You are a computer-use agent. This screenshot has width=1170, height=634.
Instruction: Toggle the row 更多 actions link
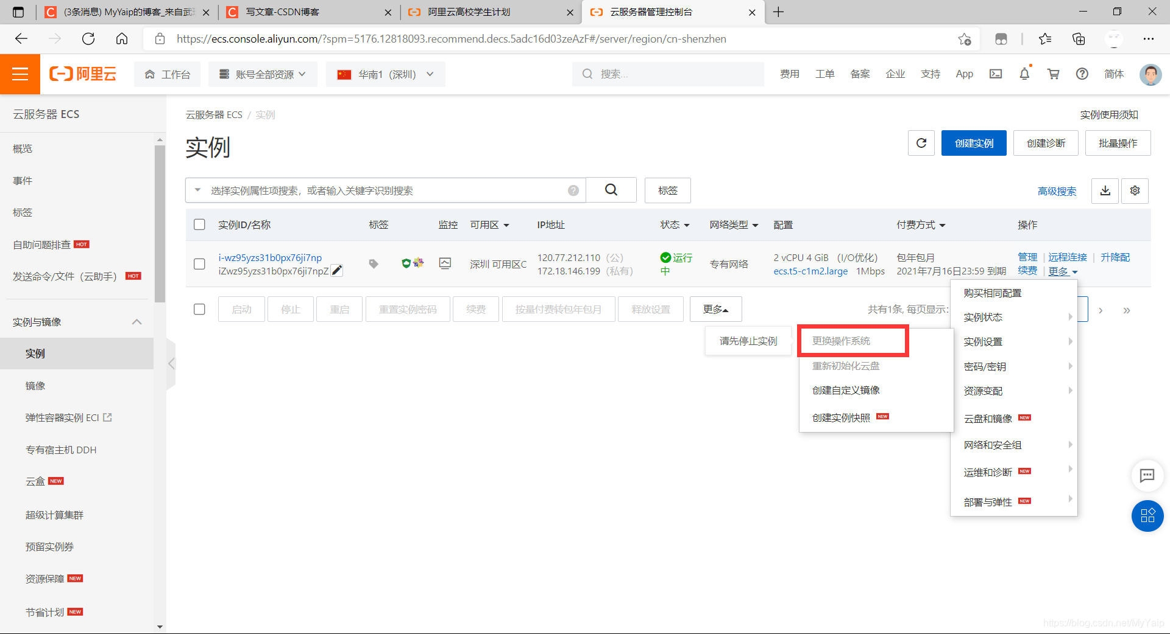pos(1063,271)
